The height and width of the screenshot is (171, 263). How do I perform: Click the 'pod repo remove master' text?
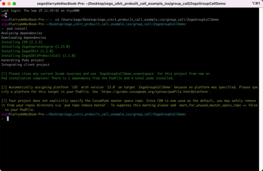tap(85, 105)
